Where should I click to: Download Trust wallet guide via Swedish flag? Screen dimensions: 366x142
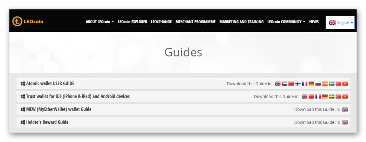pos(332,97)
